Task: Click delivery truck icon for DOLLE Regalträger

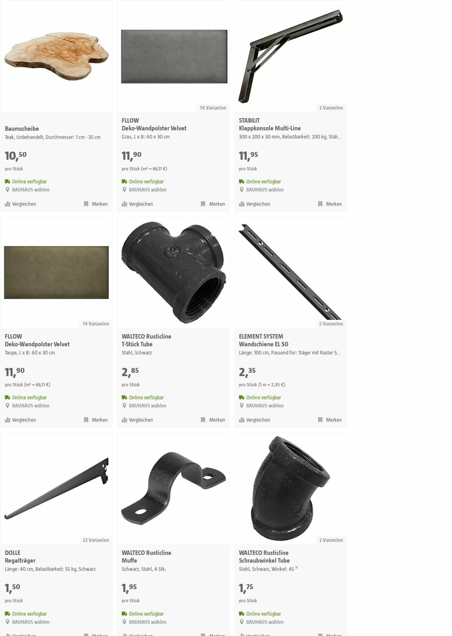Action: point(8,614)
